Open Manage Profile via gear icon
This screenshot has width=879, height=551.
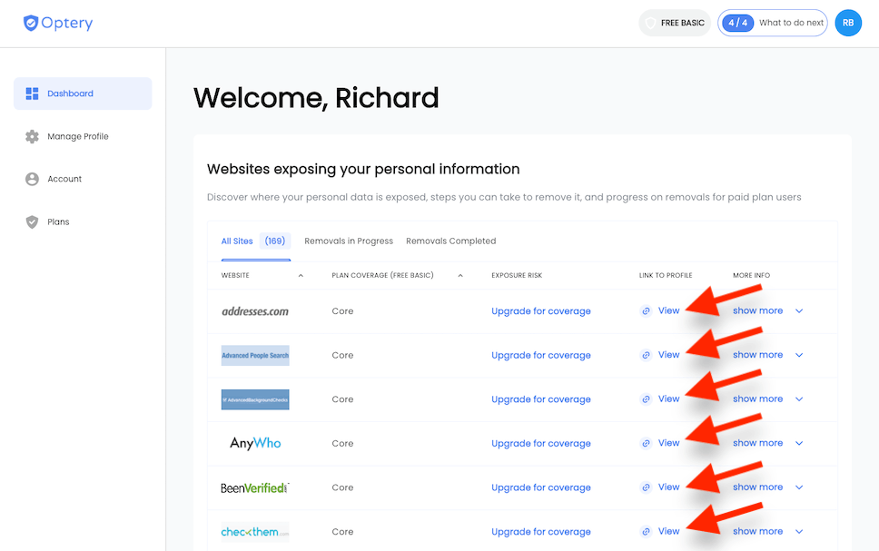pos(32,136)
